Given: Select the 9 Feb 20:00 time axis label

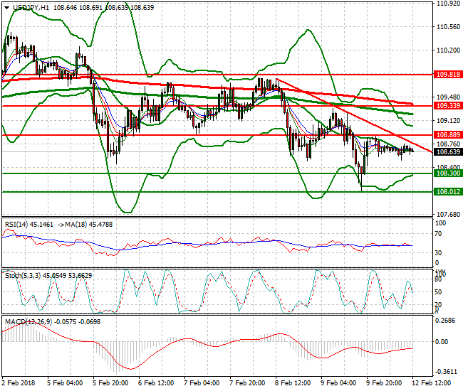Looking at the screenshot, I should point(384,383).
